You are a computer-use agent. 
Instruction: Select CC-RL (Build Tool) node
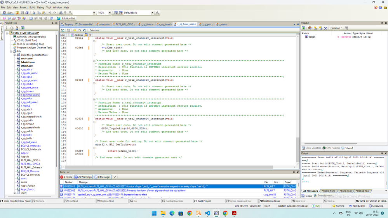coord(27,40)
